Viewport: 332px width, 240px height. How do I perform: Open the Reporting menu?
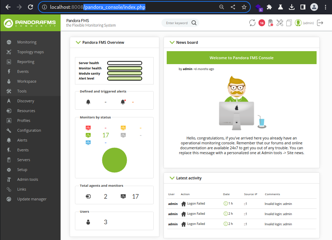click(26, 62)
